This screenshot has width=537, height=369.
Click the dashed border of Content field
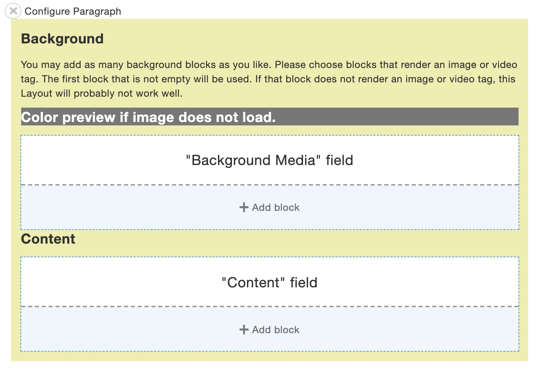coord(269,257)
